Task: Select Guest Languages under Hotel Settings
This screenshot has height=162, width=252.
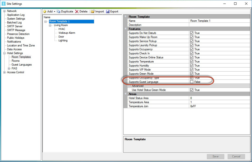Action: click(x=21, y=64)
